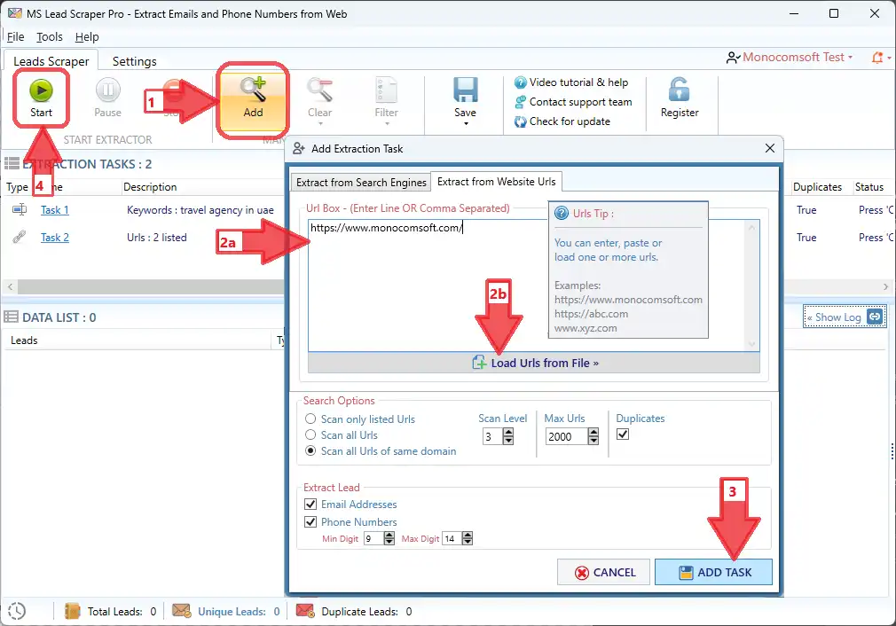Decrease the Max Urls value
The width and height of the screenshot is (896, 626).
[x=593, y=441]
